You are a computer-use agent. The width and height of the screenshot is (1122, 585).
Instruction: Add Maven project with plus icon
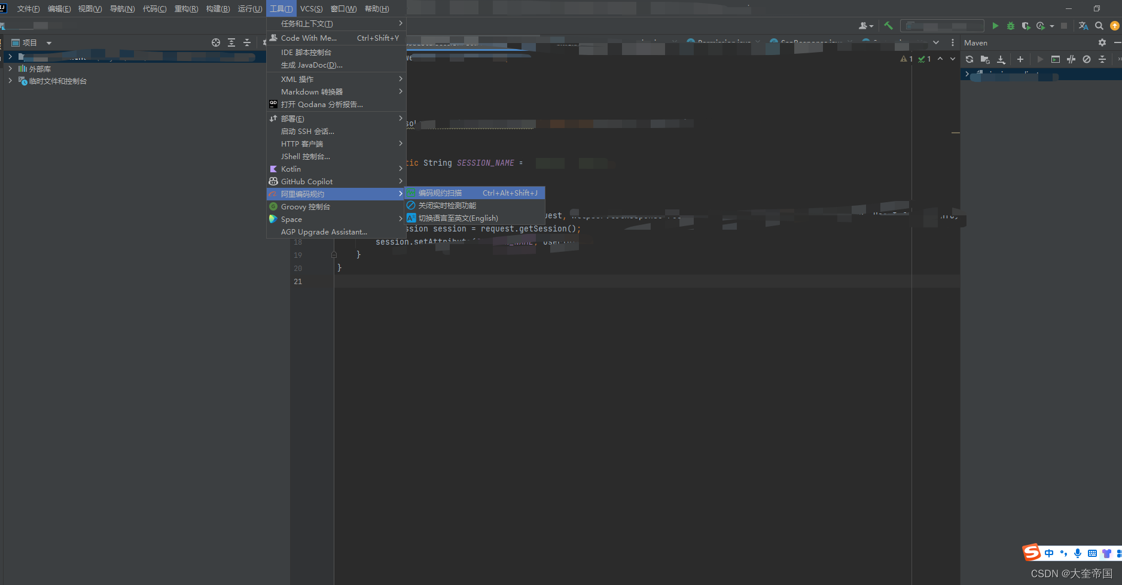pos(1020,59)
